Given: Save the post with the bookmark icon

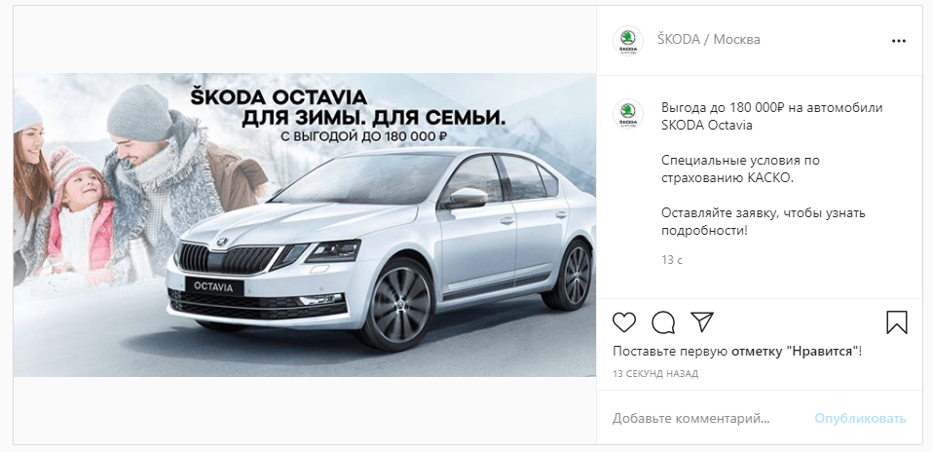Looking at the screenshot, I should (x=897, y=322).
